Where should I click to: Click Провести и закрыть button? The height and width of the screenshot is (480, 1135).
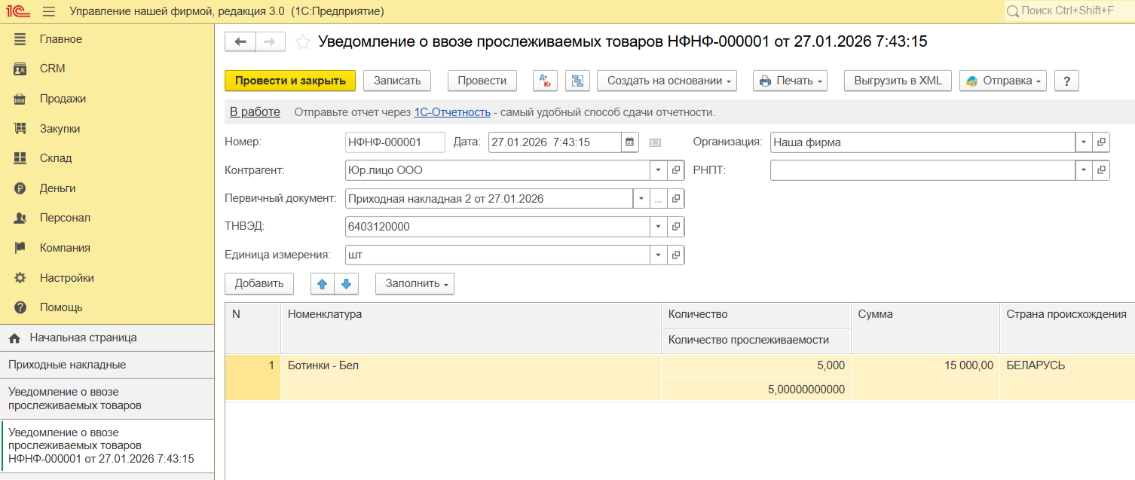click(290, 81)
